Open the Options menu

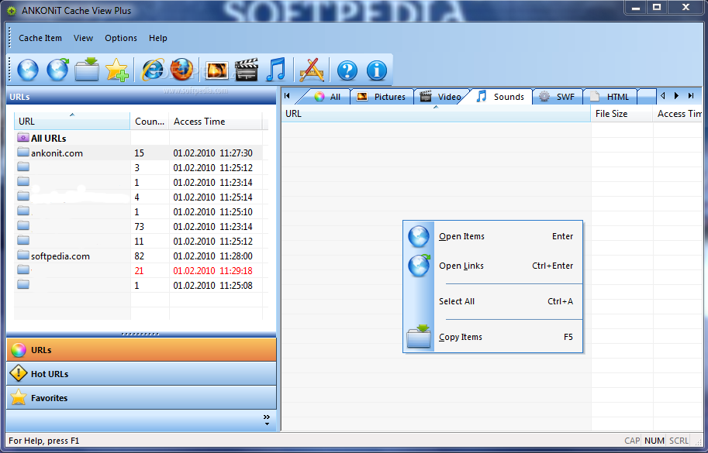coord(120,38)
